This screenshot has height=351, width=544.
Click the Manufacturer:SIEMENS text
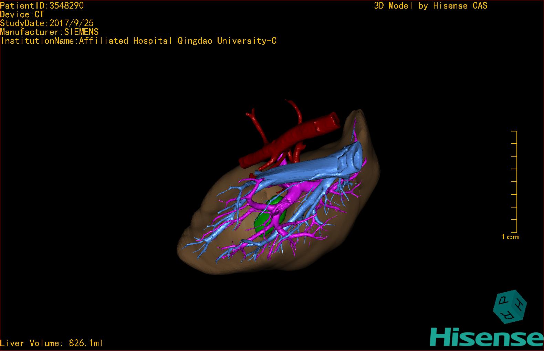[50, 32]
